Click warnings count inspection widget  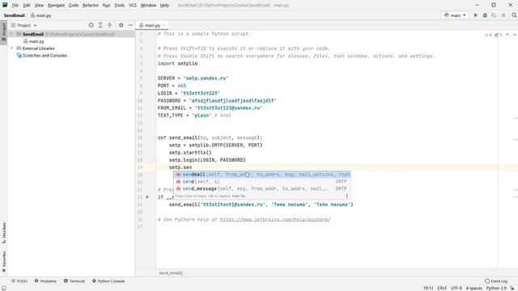488,34
